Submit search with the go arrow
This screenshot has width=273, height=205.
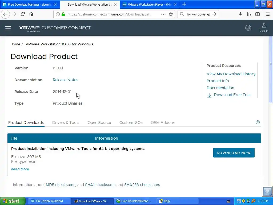pos(214,14)
